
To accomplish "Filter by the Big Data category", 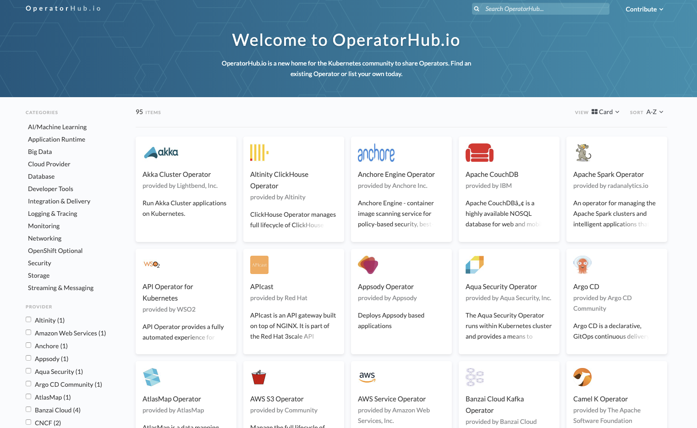I will point(40,152).
